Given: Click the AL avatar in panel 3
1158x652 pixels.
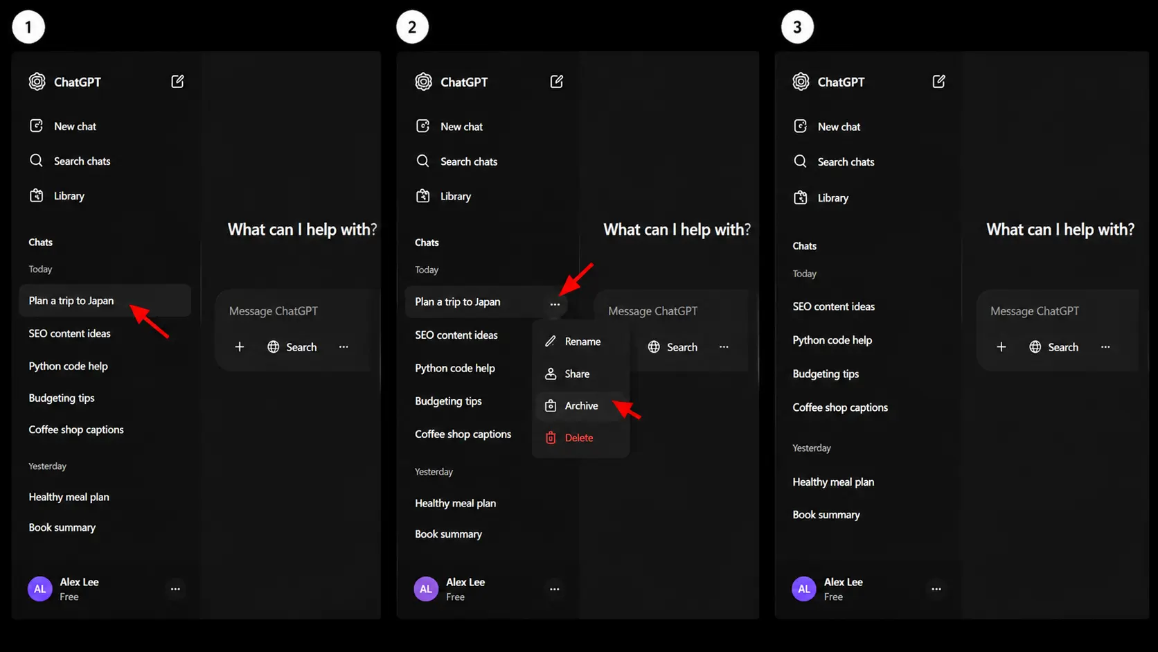Looking at the screenshot, I should [x=804, y=589].
